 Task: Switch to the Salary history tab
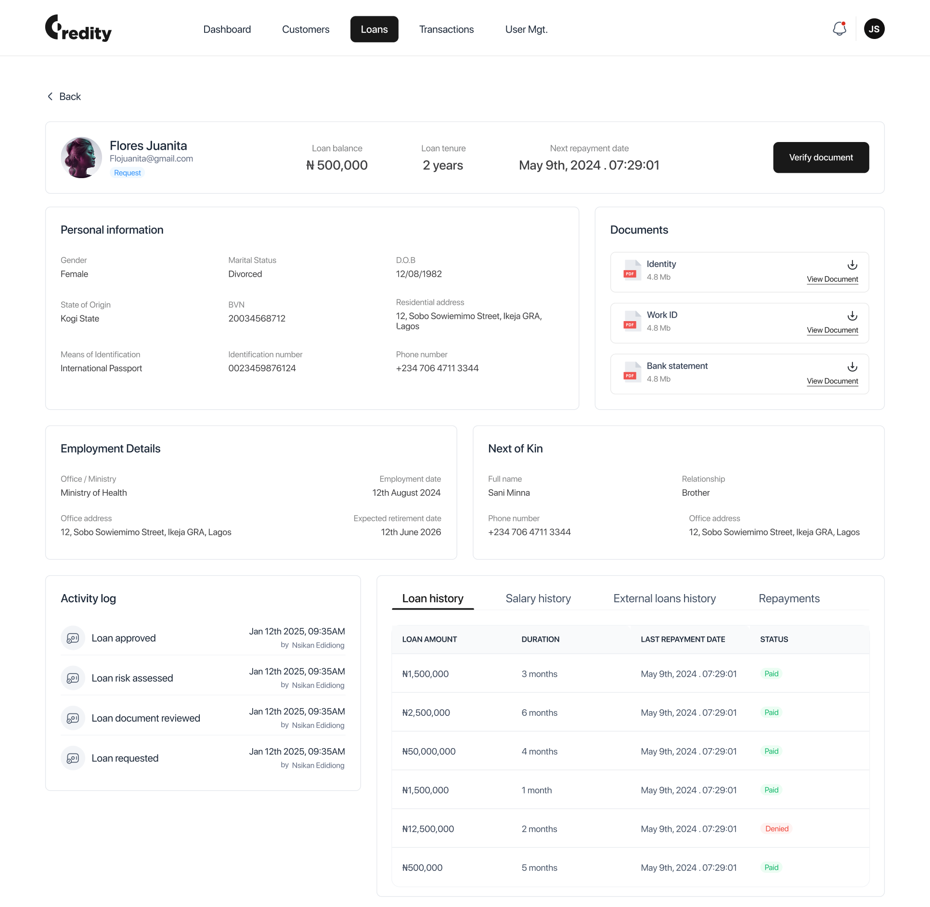(x=538, y=598)
